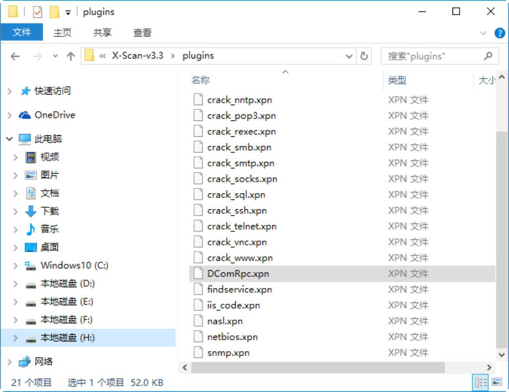Open the 文件 ribbon tab

(22, 32)
